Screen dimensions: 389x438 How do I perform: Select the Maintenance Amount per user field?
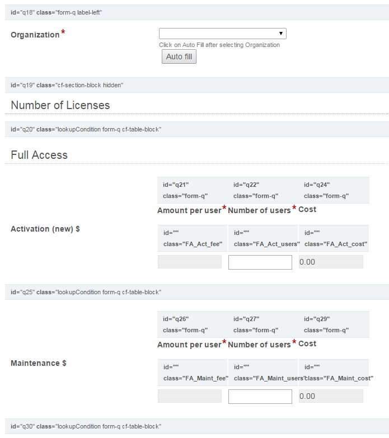click(190, 396)
